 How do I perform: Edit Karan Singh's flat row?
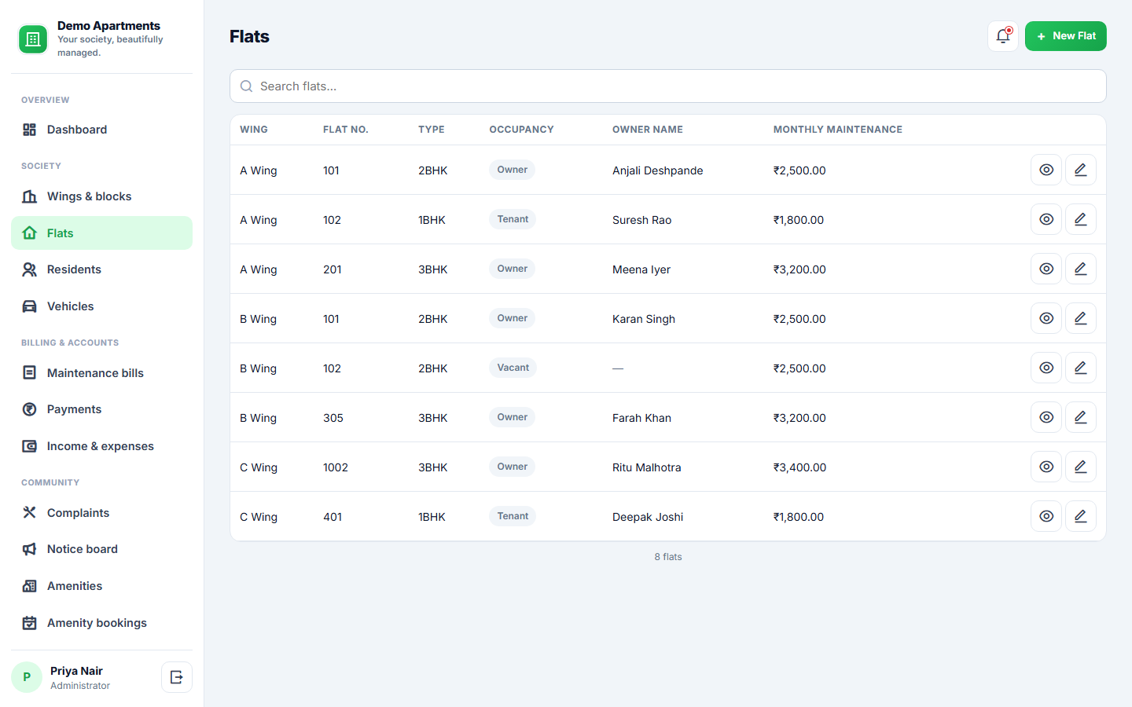[x=1081, y=318]
